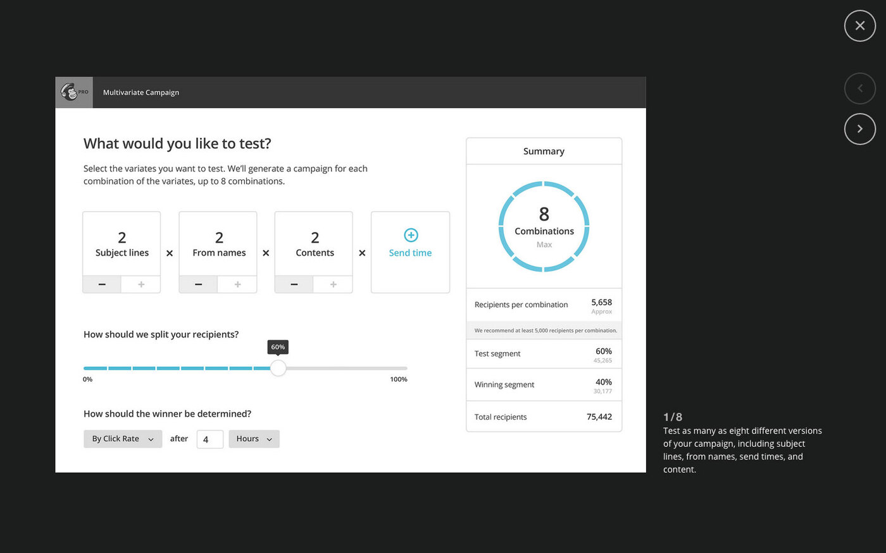Screen dimensions: 886x553
Task: Increase From names count with plus
Action: pos(237,284)
